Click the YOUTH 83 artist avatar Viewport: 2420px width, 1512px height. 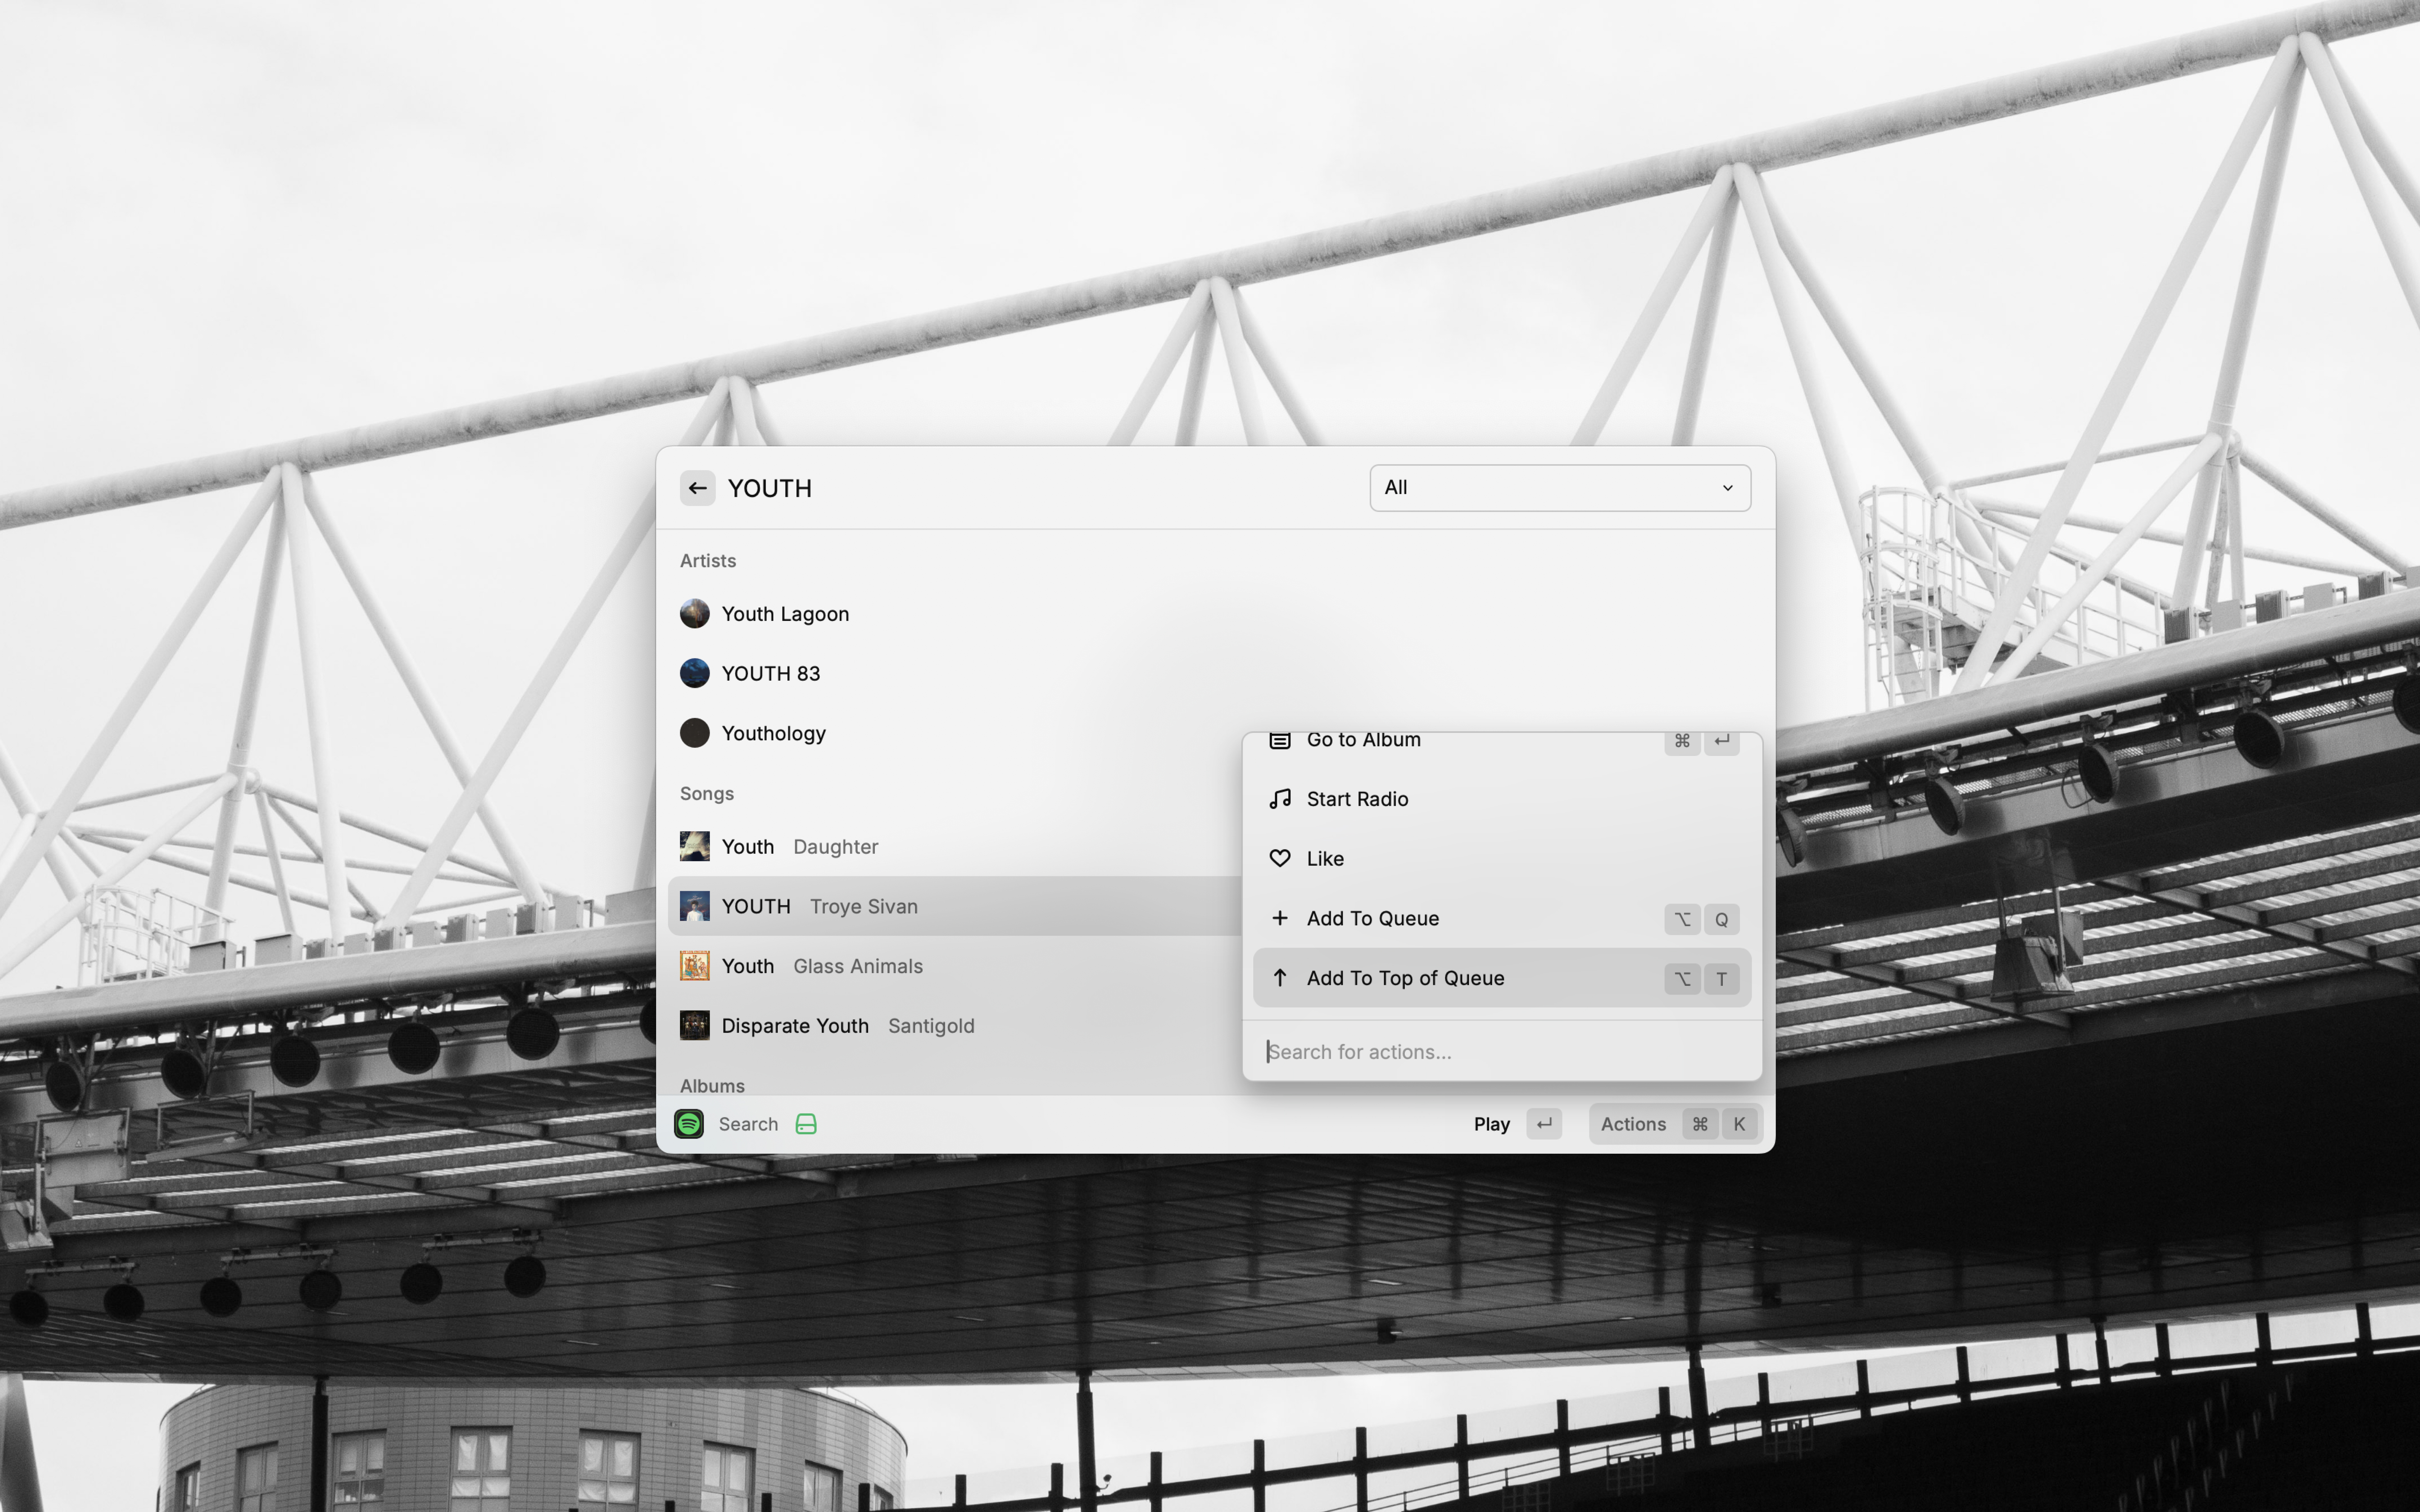coord(695,673)
